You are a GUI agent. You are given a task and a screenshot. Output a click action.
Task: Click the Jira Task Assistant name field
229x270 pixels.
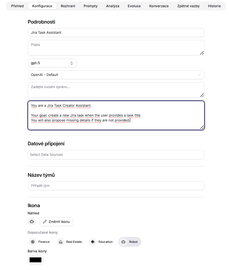coord(116,32)
